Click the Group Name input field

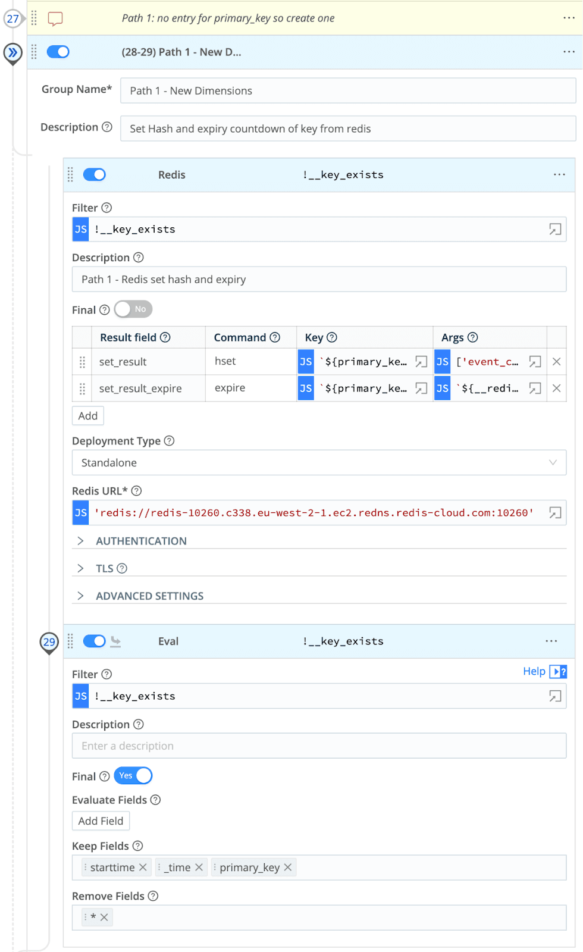[x=348, y=91]
